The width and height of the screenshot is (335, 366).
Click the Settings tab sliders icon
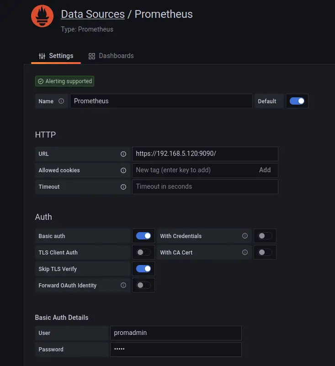(42, 56)
